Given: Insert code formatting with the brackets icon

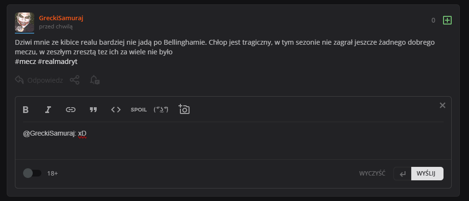Looking at the screenshot, I should 116,110.
